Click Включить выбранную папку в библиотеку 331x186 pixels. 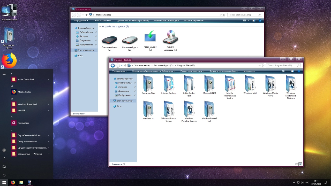[x=154, y=71]
